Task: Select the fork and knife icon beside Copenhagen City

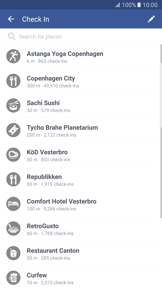Action: point(13,81)
